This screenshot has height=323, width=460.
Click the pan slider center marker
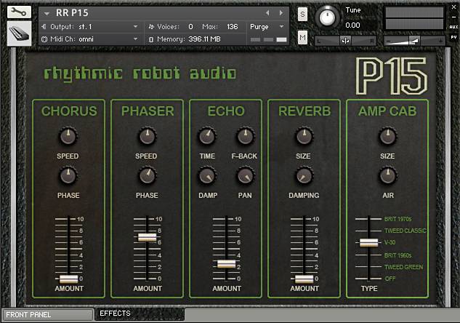coord(345,41)
